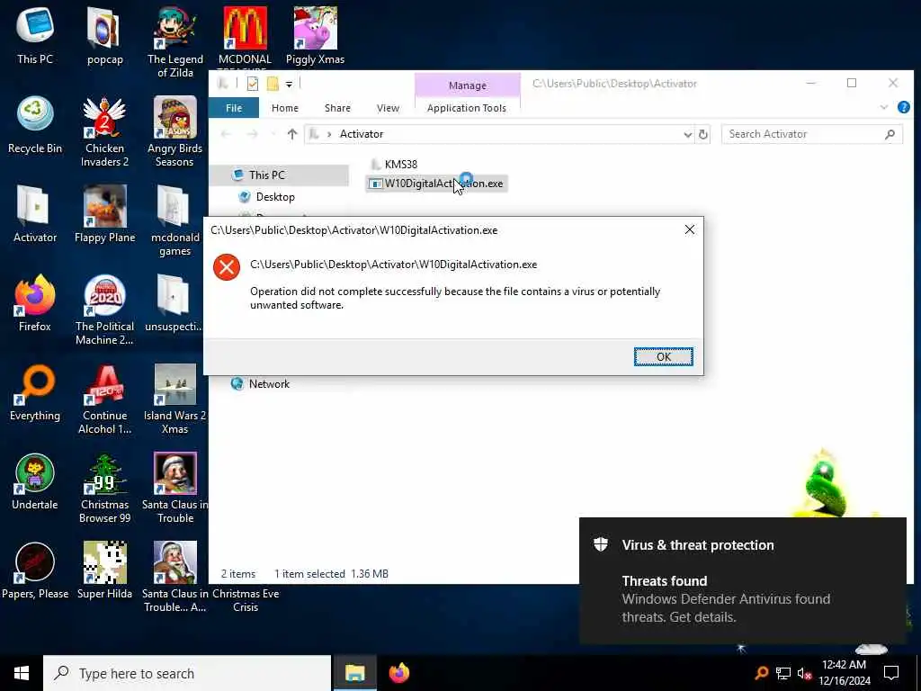Screen dimensions: 921x691
Task: Open Explorer help icon
Action: pos(903,107)
